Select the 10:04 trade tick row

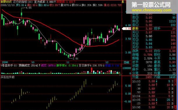[x=153, y=96]
